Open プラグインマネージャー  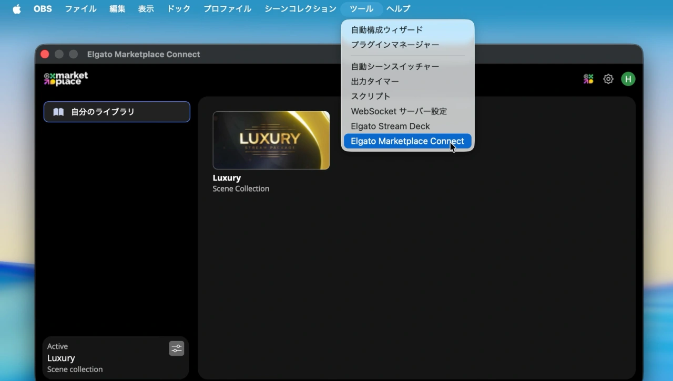(x=395, y=45)
